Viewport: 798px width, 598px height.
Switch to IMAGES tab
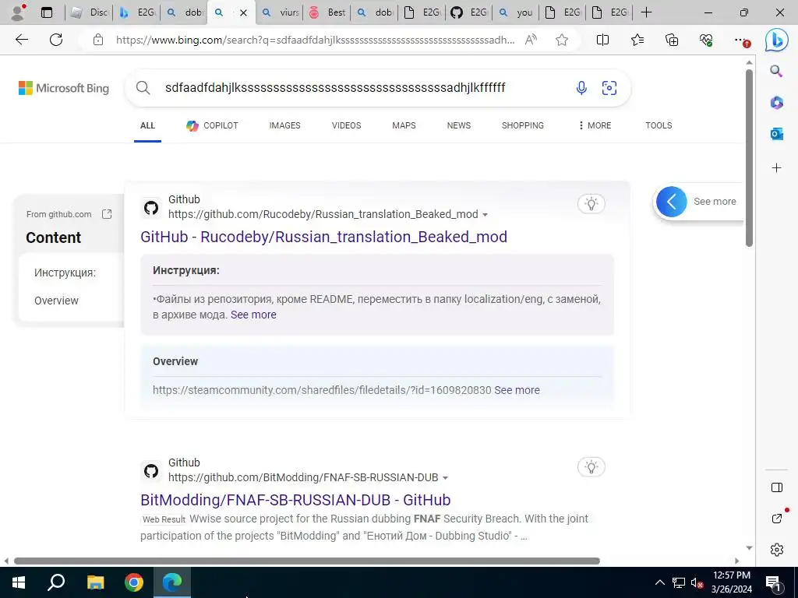click(x=284, y=125)
